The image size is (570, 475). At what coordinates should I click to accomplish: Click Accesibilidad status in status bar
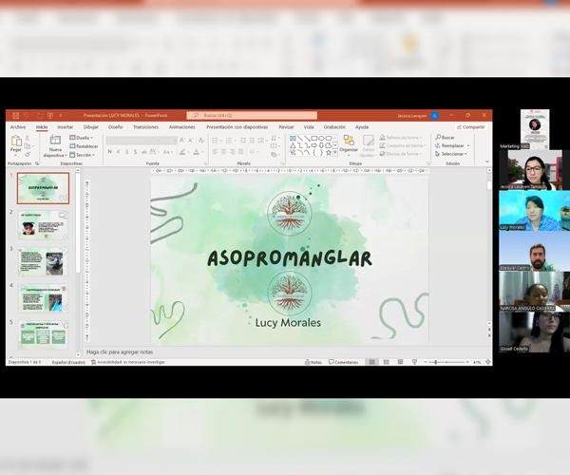point(128,362)
